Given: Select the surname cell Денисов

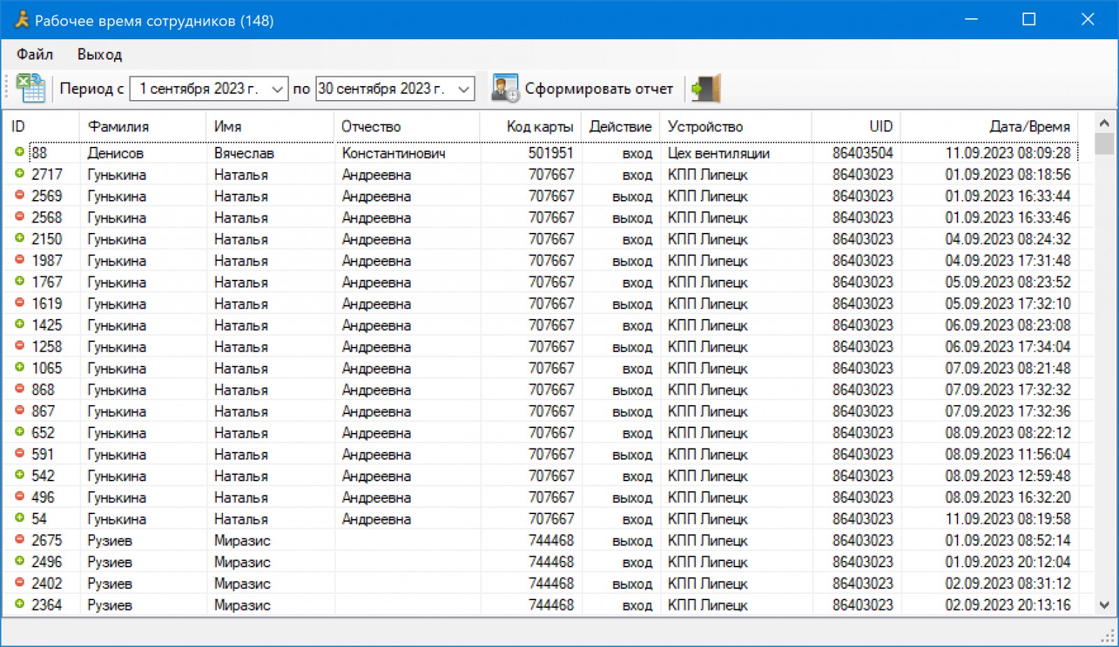Looking at the screenshot, I should [115, 153].
